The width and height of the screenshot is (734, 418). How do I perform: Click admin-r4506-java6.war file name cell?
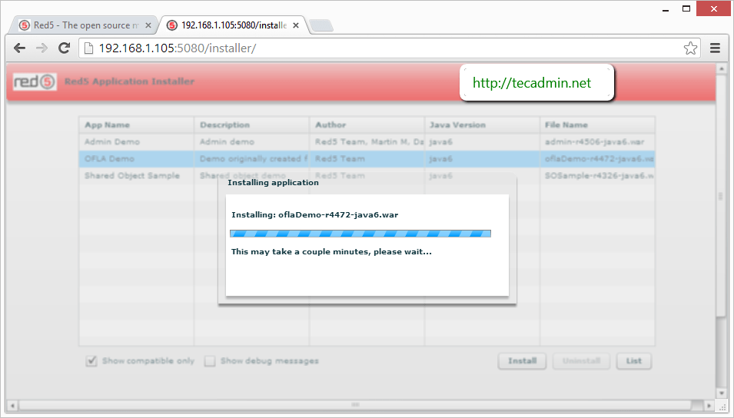coord(597,142)
